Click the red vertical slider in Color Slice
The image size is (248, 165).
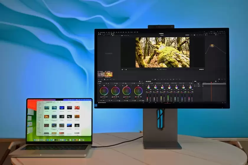click(x=147, y=97)
